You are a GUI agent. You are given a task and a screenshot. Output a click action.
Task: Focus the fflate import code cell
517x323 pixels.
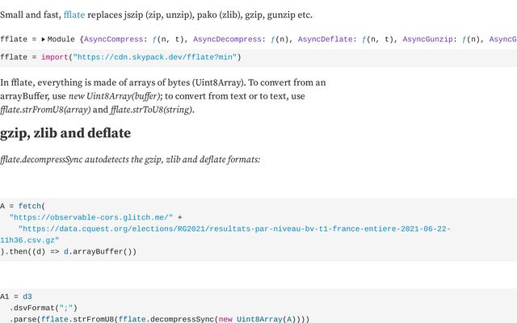[x=258, y=57]
